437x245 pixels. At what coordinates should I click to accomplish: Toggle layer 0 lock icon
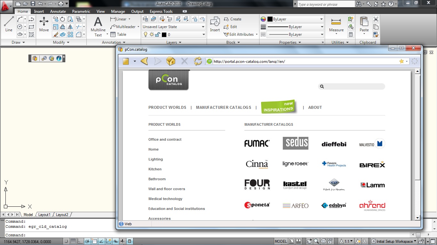pos(157,34)
